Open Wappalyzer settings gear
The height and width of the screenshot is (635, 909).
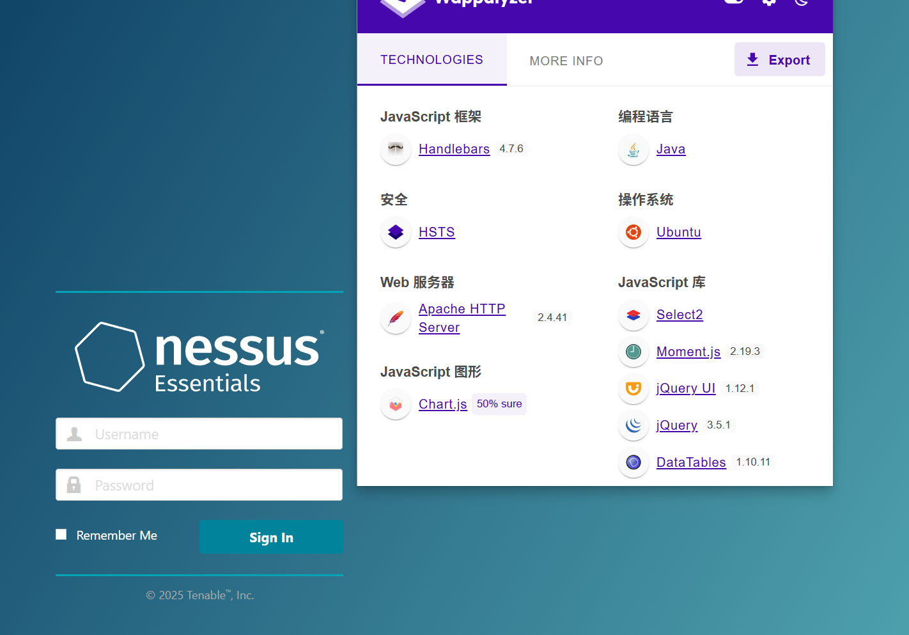(769, 2)
